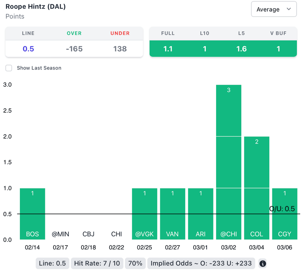Select the FULL season average tab
The width and height of the screenshot is (304, 277).
(x=168, y=48)
